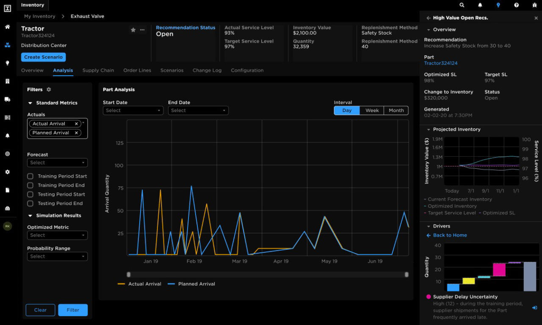The height and width of the screenshot is (325, 542).
Task: Click the help question mark icon
Action: [x=516, y=5]
